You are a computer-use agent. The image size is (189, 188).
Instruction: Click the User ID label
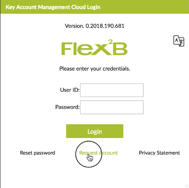point(70,90)
